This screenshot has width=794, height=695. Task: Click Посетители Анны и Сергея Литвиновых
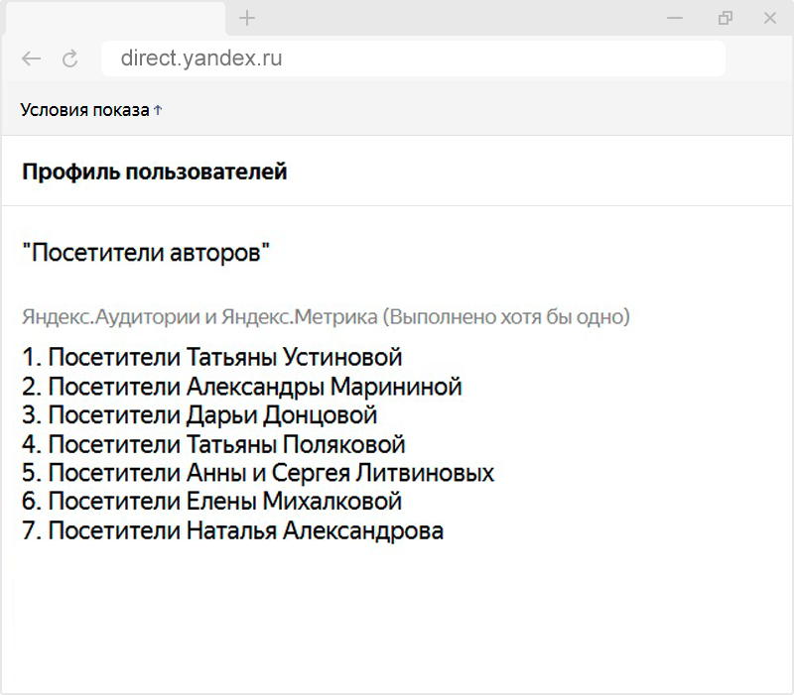[x=258, y=472]
